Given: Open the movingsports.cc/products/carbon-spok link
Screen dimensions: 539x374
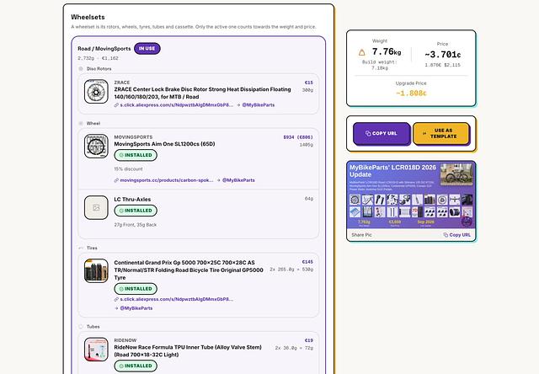Looking at the screenshot, I should click(x=167, y=180).
